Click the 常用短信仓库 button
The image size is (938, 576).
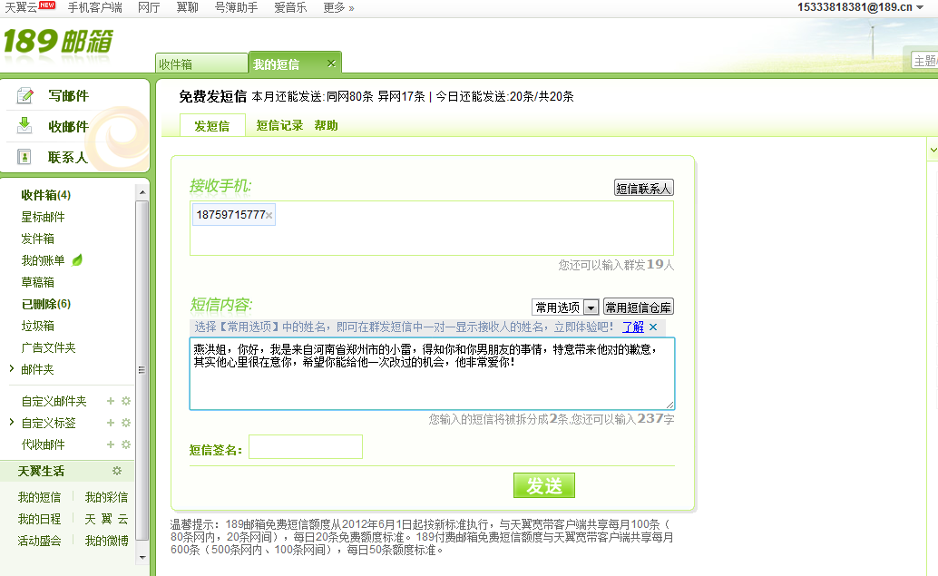[x=639, y=308]
